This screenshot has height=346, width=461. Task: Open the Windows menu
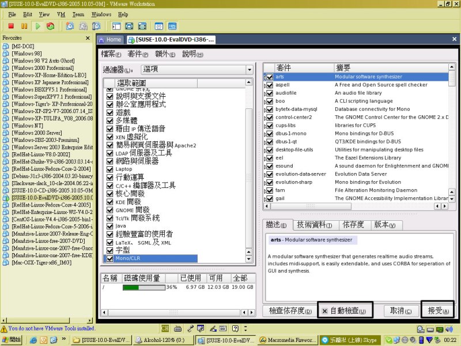point(101,14)
